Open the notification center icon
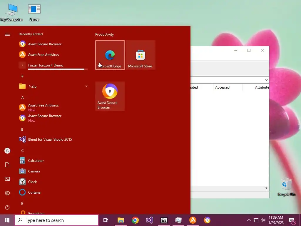 click(x=292, y=220)
